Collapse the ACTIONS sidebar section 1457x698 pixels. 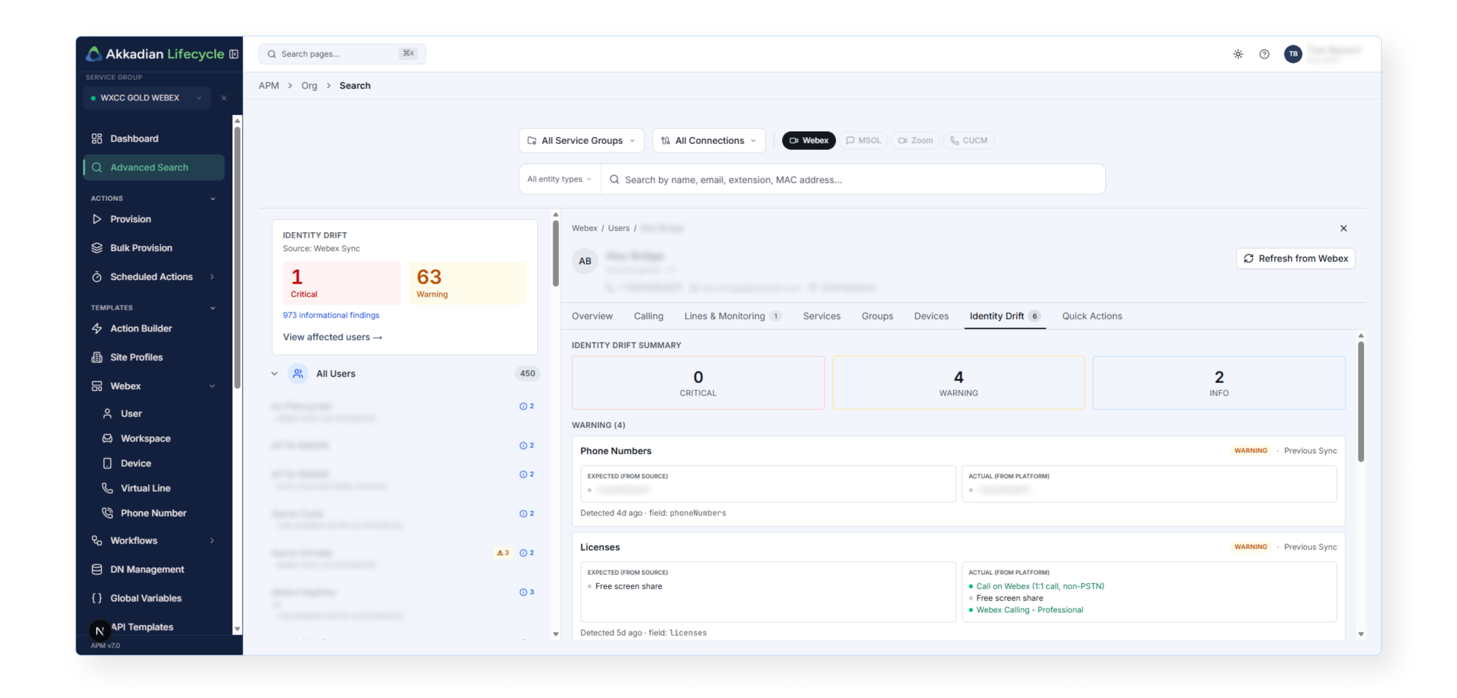pyautogui.click(x=213, y=199)
